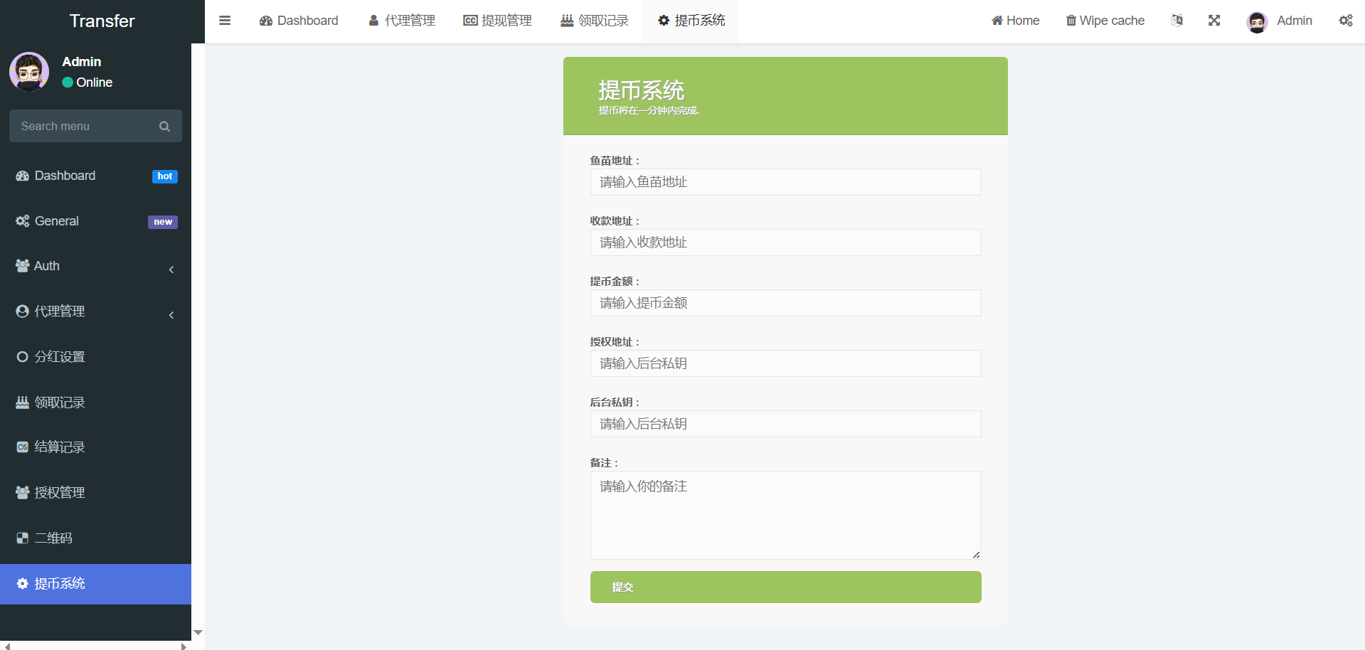Expand the 代理管理 sidebar submenu
Viewport: 1365px width, 650px height.
[95, 311]
